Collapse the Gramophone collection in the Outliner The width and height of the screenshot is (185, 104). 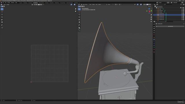click(x=155, y=8)
